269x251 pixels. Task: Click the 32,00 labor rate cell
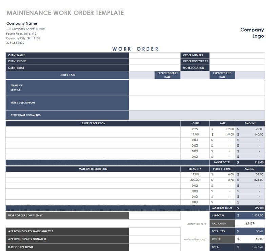[x=222, y=129]
